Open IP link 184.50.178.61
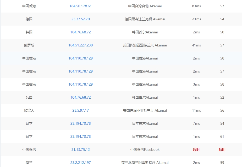 [80, 6]
